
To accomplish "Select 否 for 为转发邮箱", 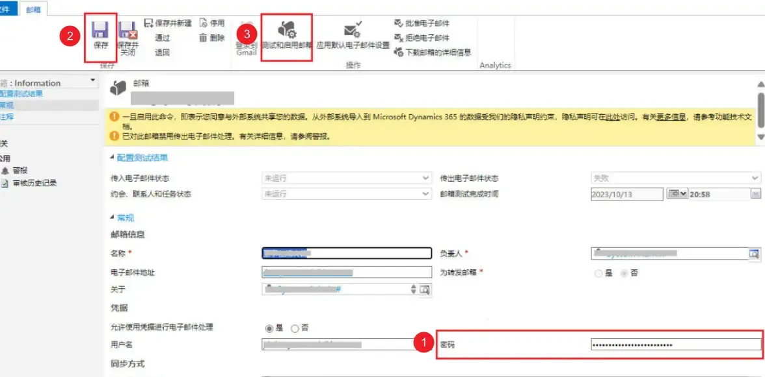I will click(625, 273).
